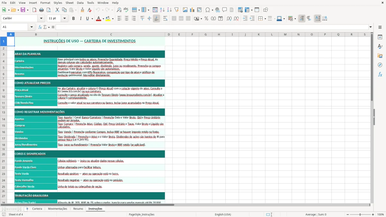This screenshot has width=386, height=217.
Task: Clear direct formatting
Action: click(x=89, y=10)
